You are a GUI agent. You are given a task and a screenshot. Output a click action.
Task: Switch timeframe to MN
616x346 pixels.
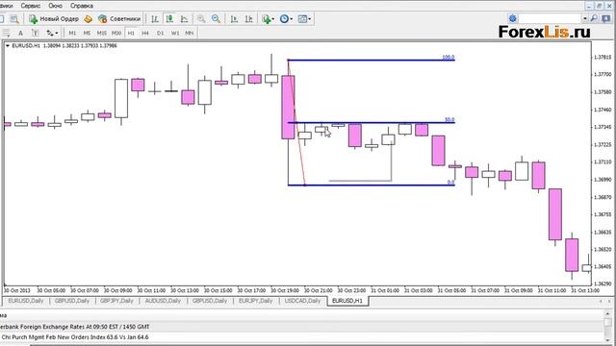pos(190,34)
